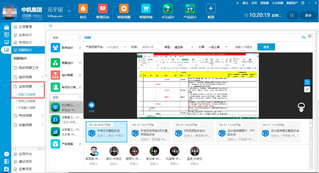This screenshot has width=319, height=173.
Task: Click the blue 搜索 button
Action: (x=266, y=47)
